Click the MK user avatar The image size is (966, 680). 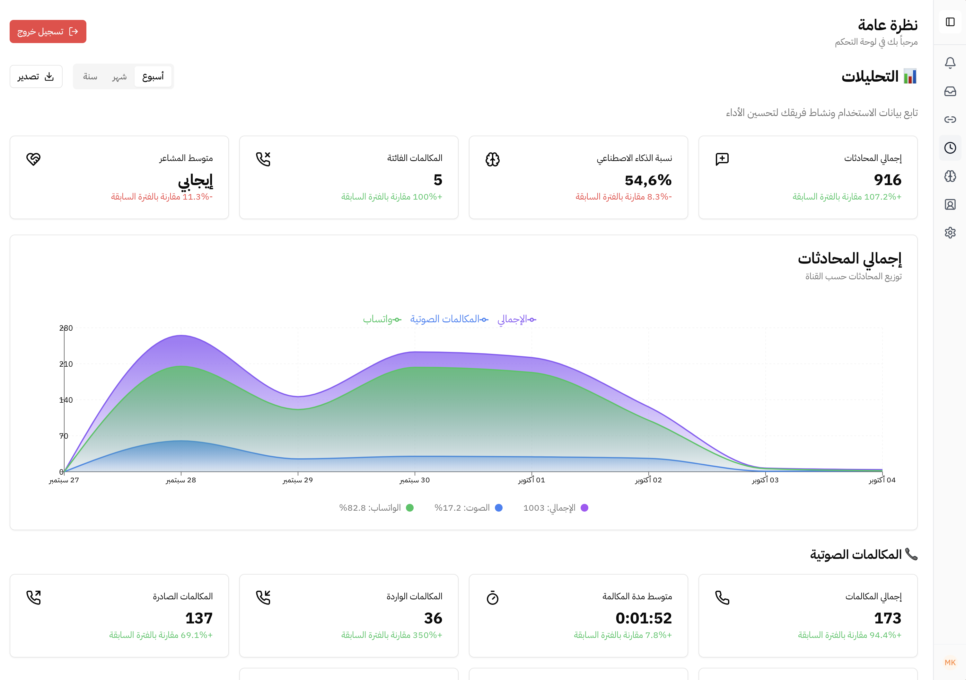click(950, 662)
